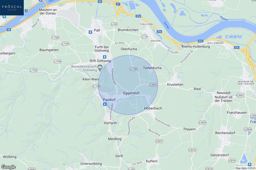This screenshot has height=170, width=256.
Task: Click the Map data ©2024 attribution
Action: pyautogui.click(x=245, y=168)
